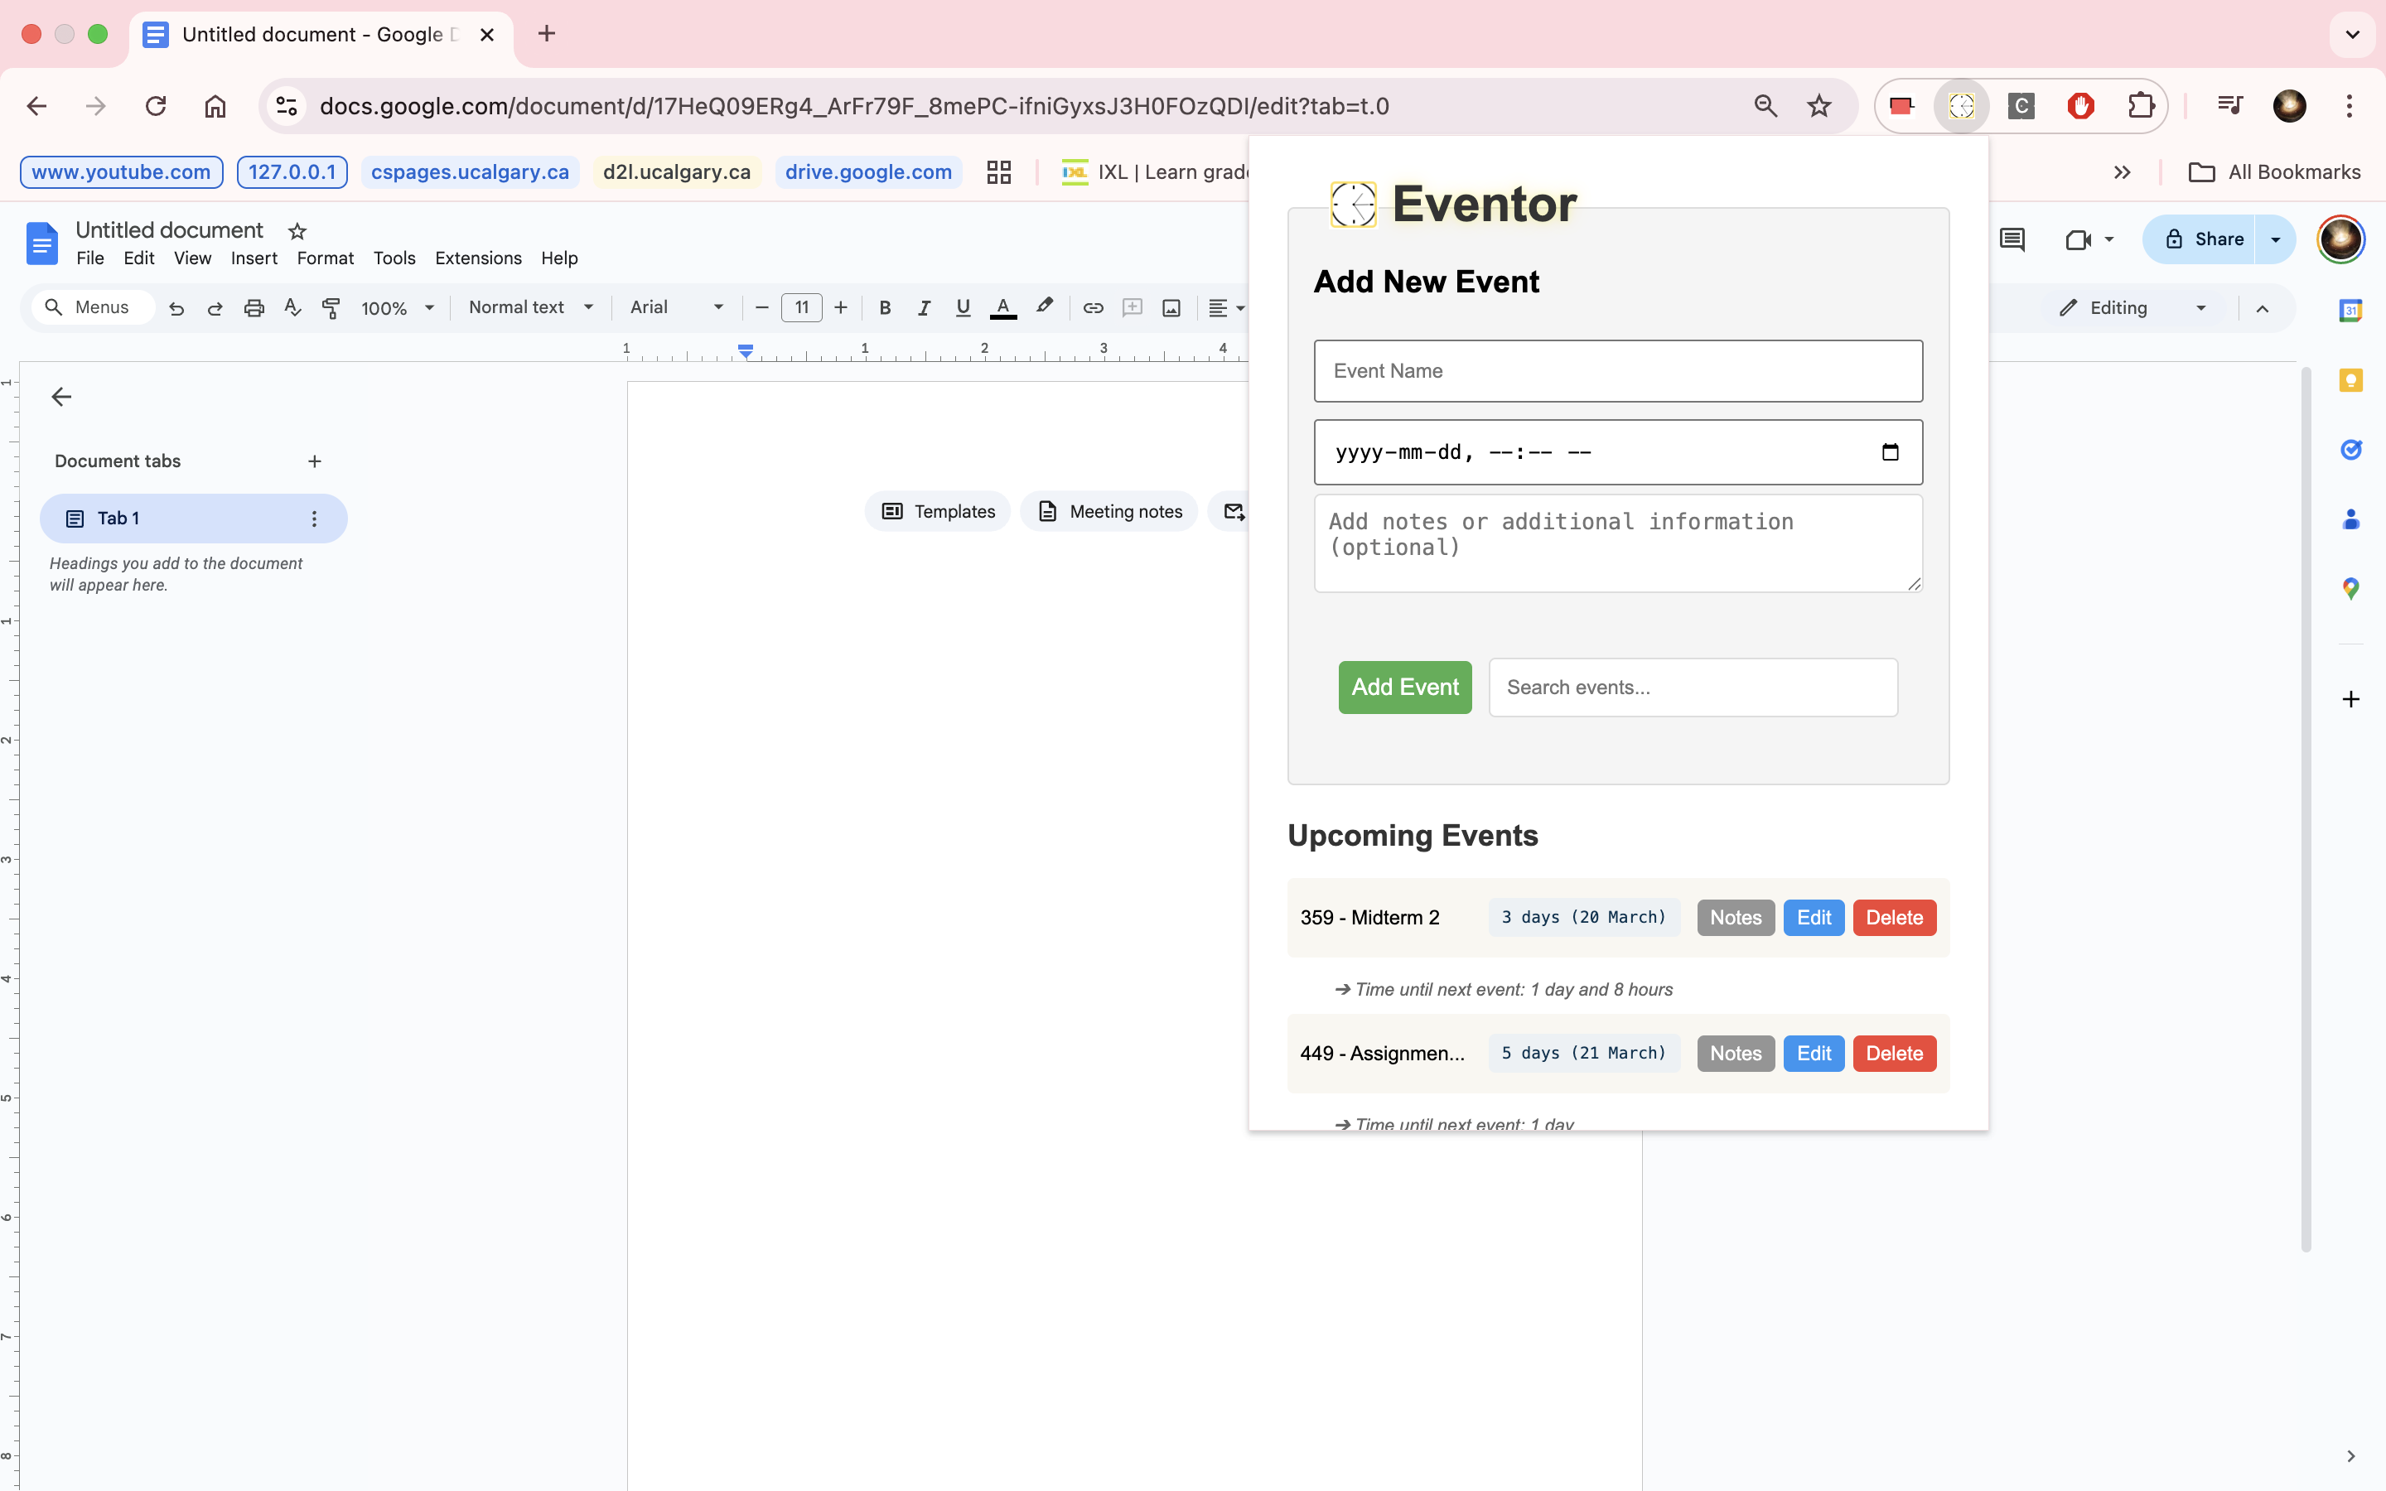Toggle underline formatting
Screen dimensions: 2386x1491
point(963,307)
